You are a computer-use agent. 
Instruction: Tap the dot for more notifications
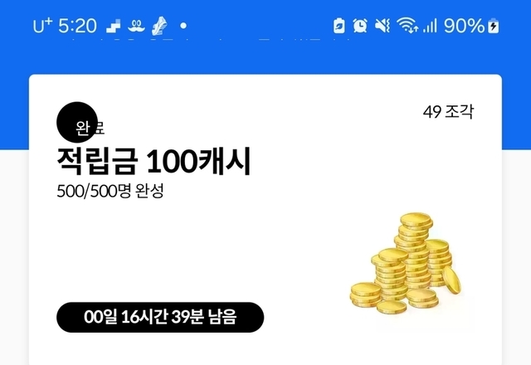pyautogui.click(x=183, y=26)
